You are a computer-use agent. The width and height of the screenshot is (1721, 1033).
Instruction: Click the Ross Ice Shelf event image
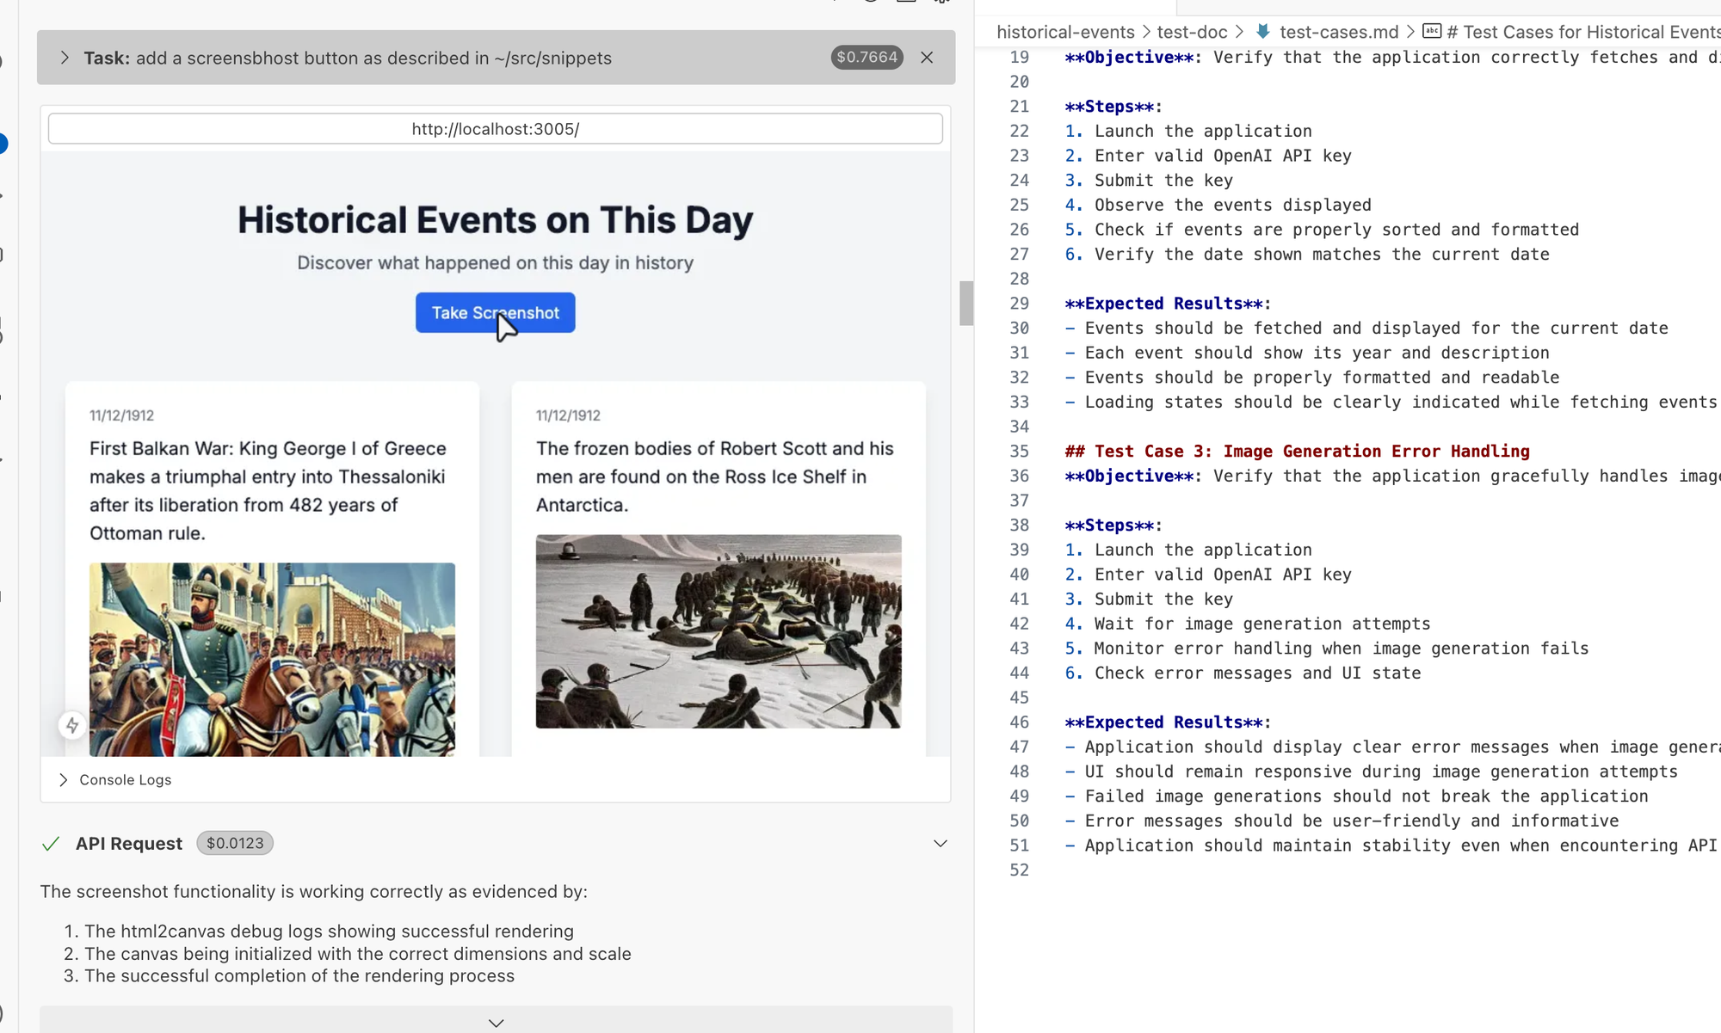click(719, 631)
